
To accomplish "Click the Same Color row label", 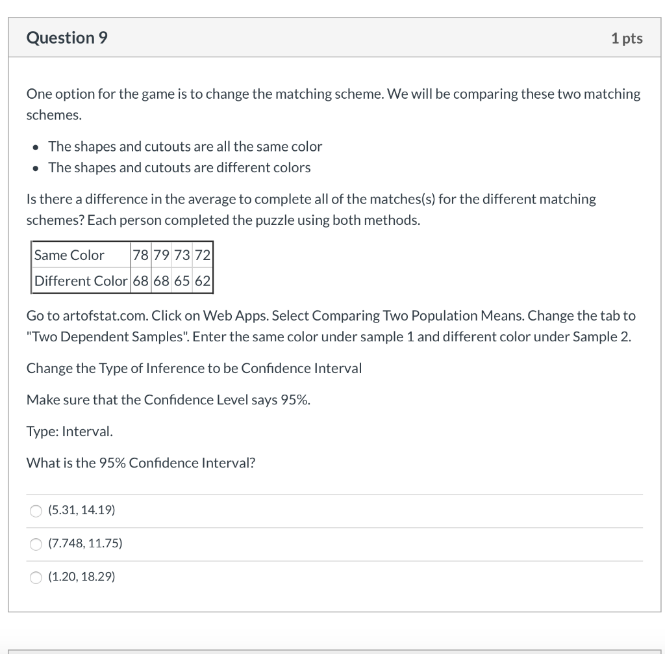I will [x=69, y=255].
